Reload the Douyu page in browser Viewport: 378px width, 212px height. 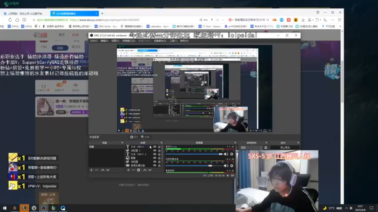point(10,20)
